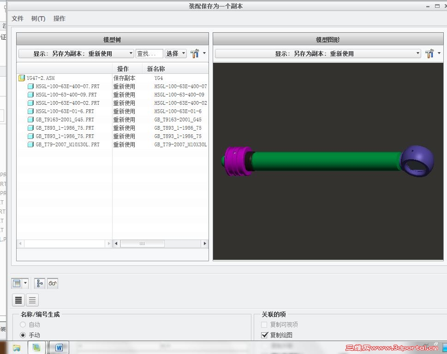Click new name HSGL-100-63E-400-07
This screenshot has height=354, width=447.
point(181,86)
